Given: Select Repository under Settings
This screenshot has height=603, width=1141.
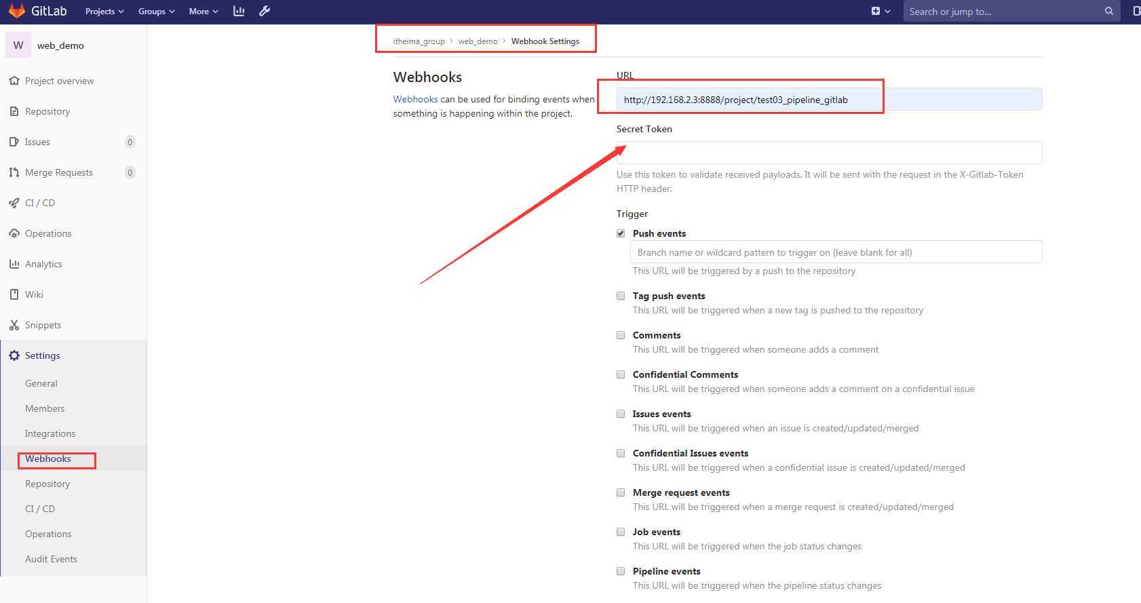Looking at the screenshot, I should point(47,484).
